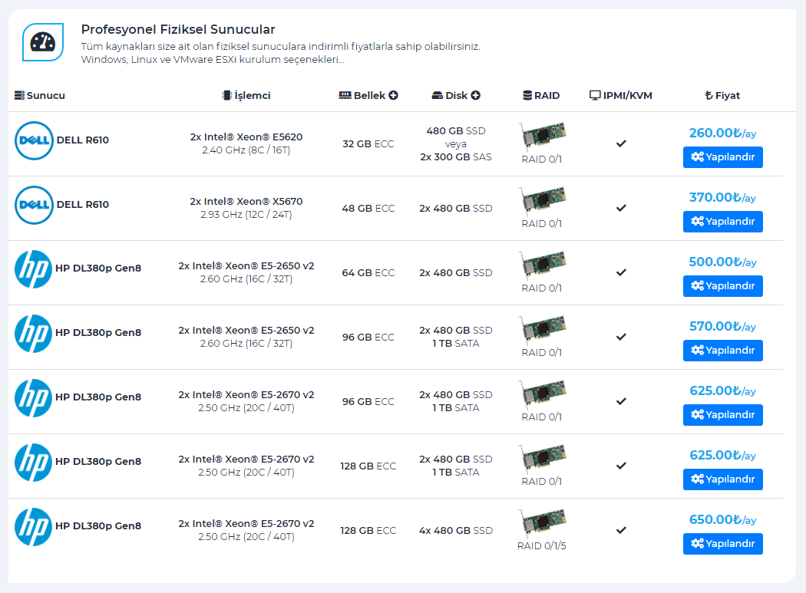Click HP logo in the 64 GB row
This screenshot has width=806, height=593.
coord(34,269)
